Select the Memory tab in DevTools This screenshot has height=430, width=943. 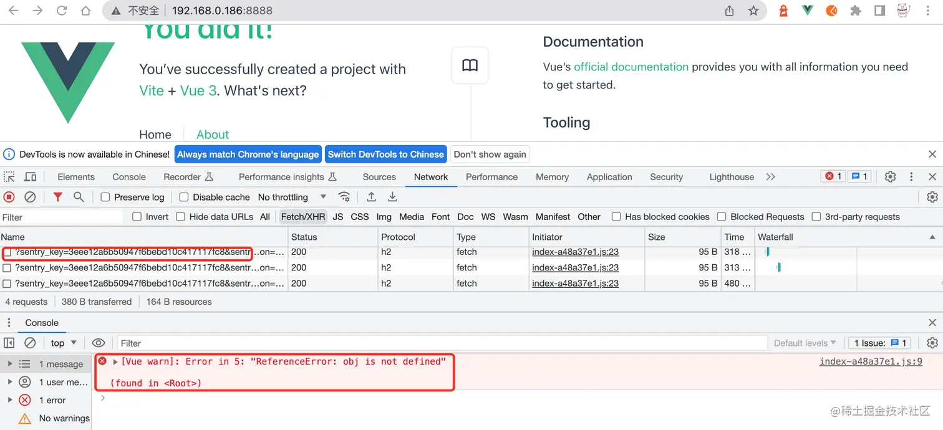551,176
